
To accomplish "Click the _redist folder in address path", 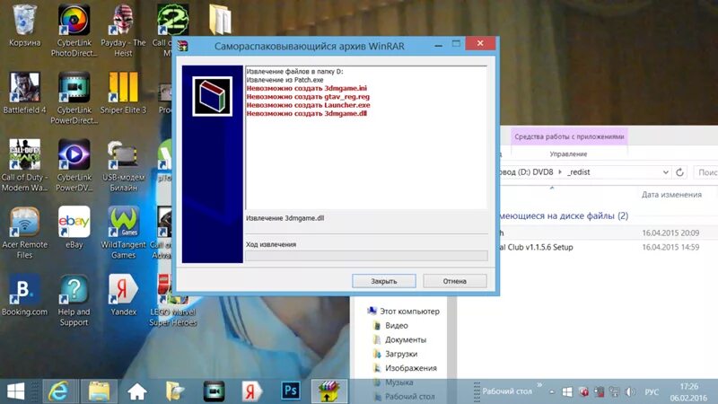I will (x=579, y=172).
